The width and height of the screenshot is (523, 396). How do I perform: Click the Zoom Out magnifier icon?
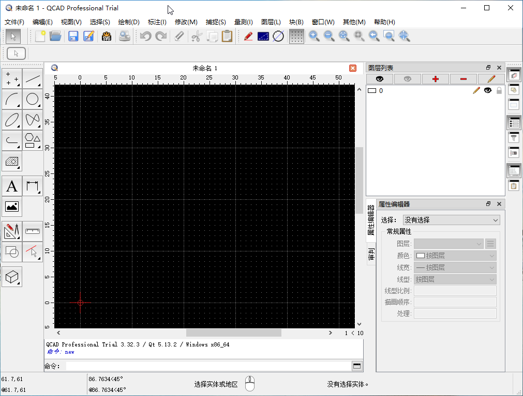pos(329,36)
